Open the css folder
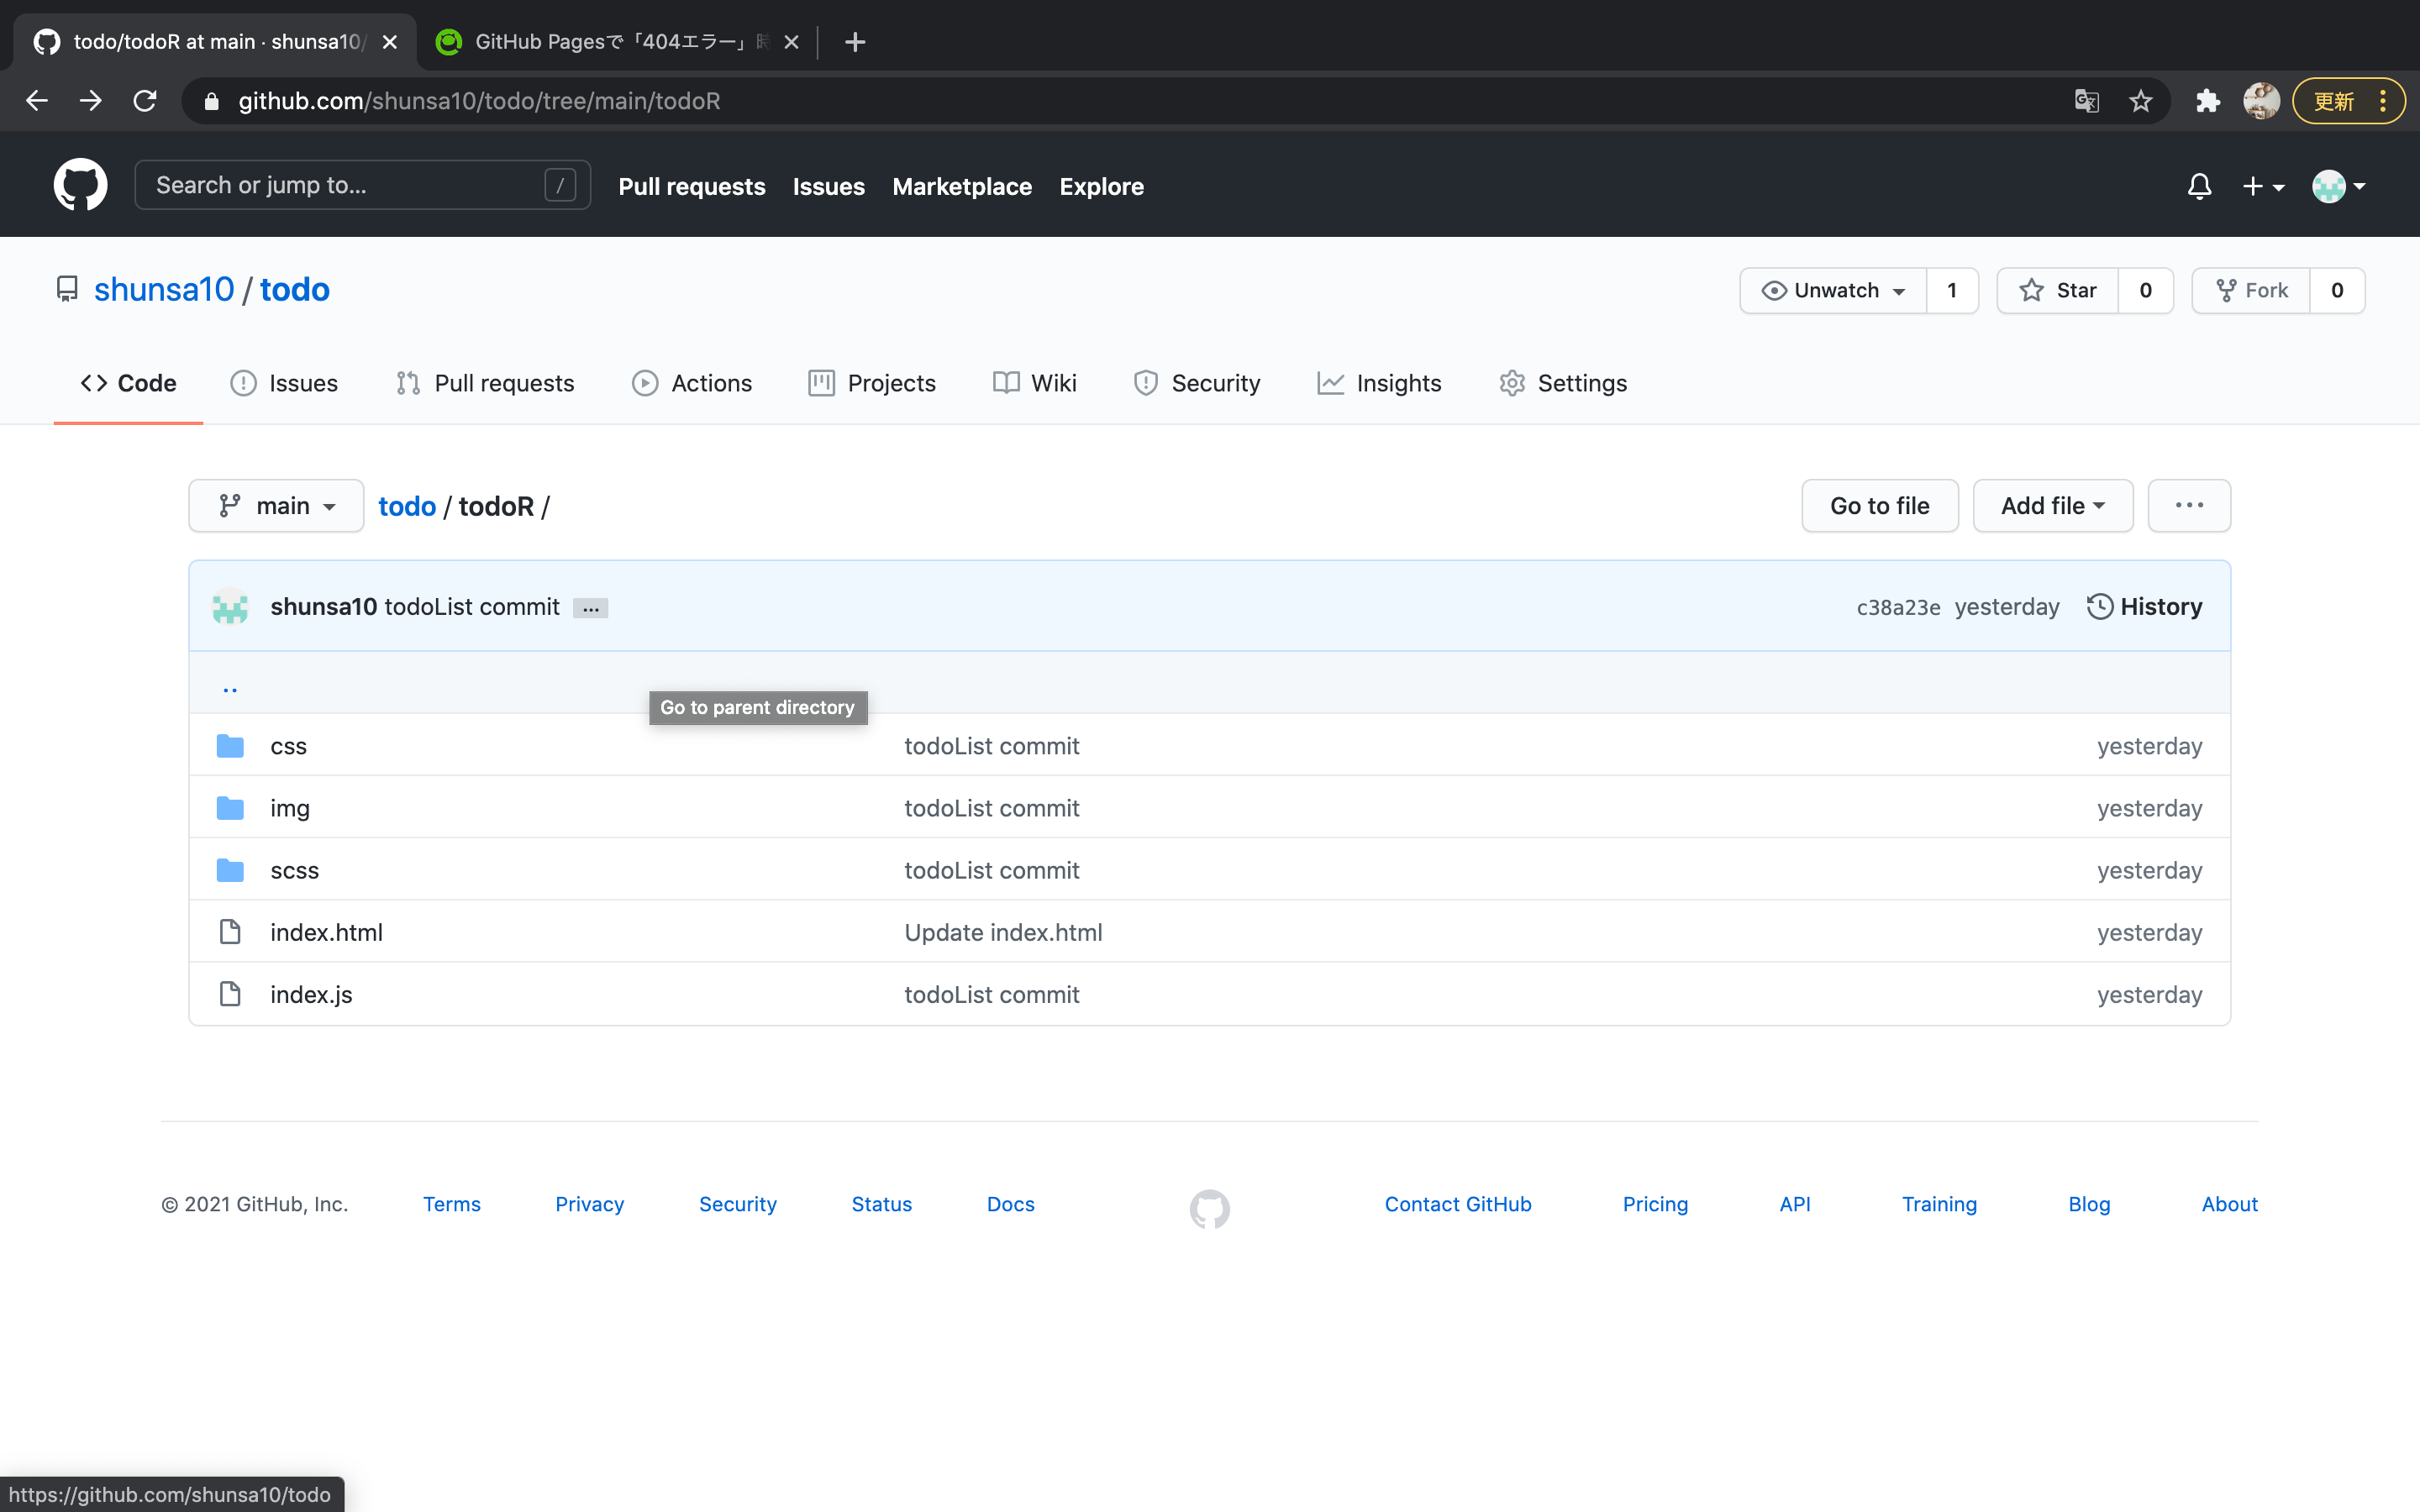 (288, 746)
